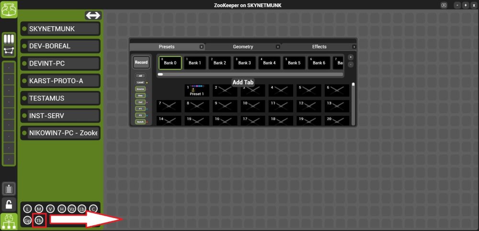Click the Record button
This screenshot has height=231, width=479.
pos(141,62)
